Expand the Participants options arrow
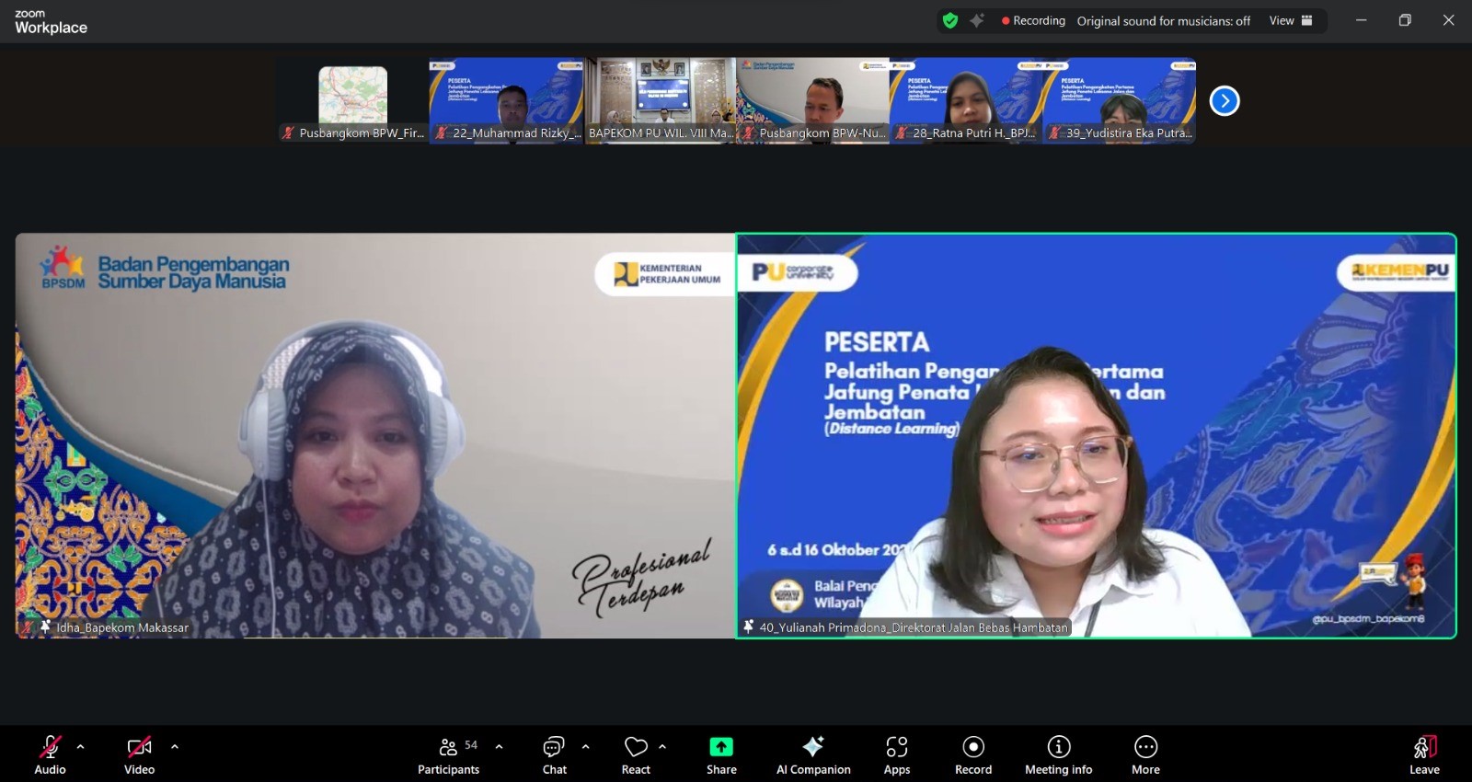This screenshot has height=782, width=1472. pyautogui.click(x=499, y=747)
